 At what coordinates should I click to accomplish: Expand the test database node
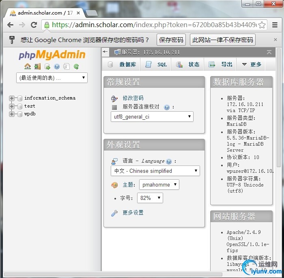(12, 106)
